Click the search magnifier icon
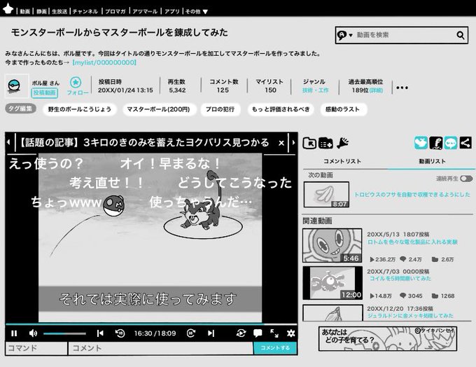Viewport: 476px width, 367px height. tap(461, 35)
